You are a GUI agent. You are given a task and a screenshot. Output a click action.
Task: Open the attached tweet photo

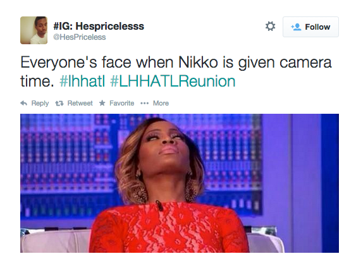click(x=180, y=183)
